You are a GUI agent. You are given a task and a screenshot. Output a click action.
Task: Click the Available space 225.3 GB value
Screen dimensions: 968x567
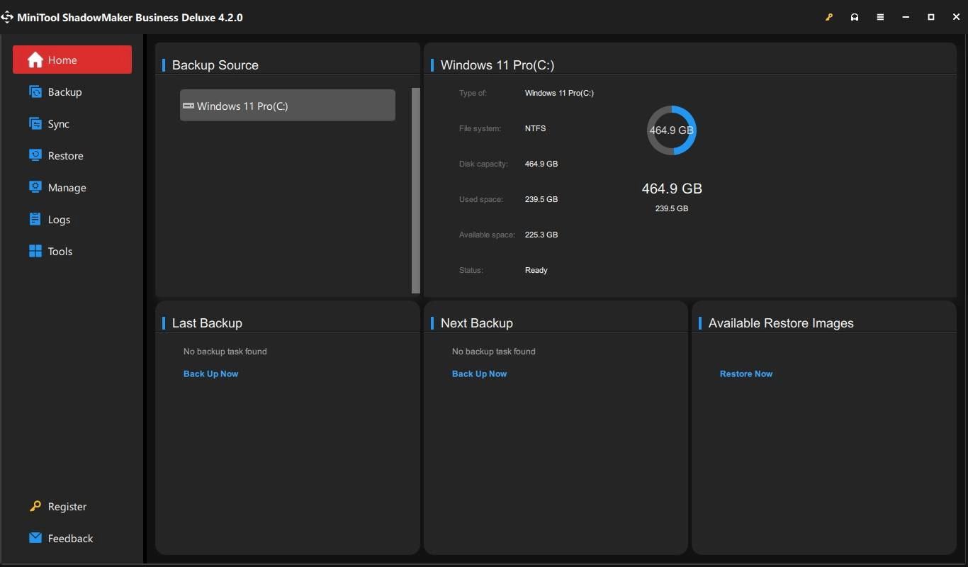coord(541,235)
